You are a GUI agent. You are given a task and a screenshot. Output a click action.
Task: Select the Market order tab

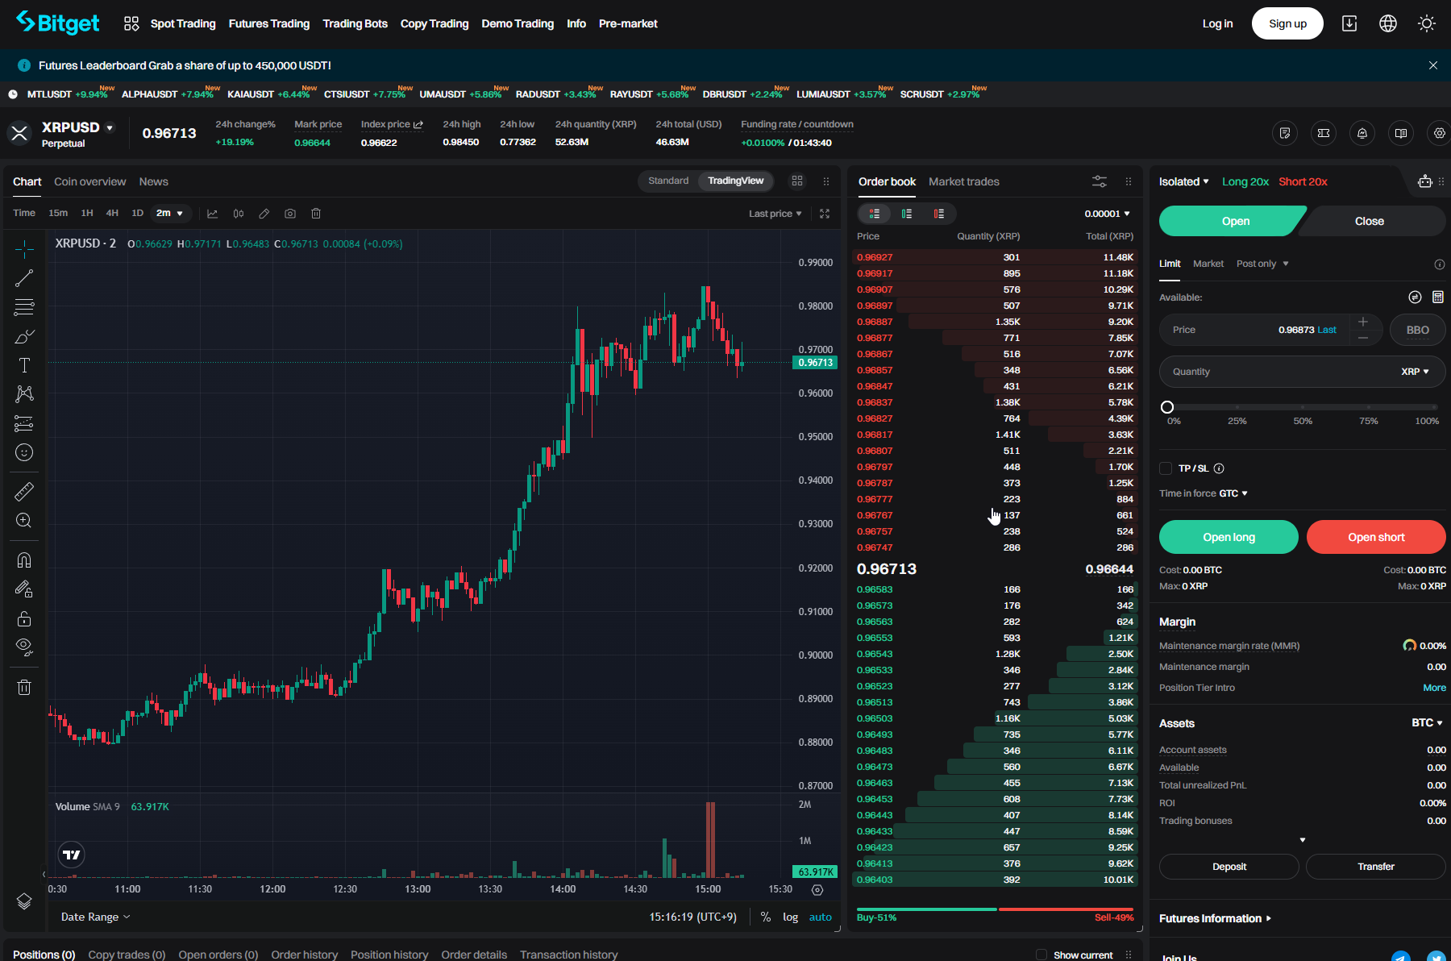(x=1208, y=264)
